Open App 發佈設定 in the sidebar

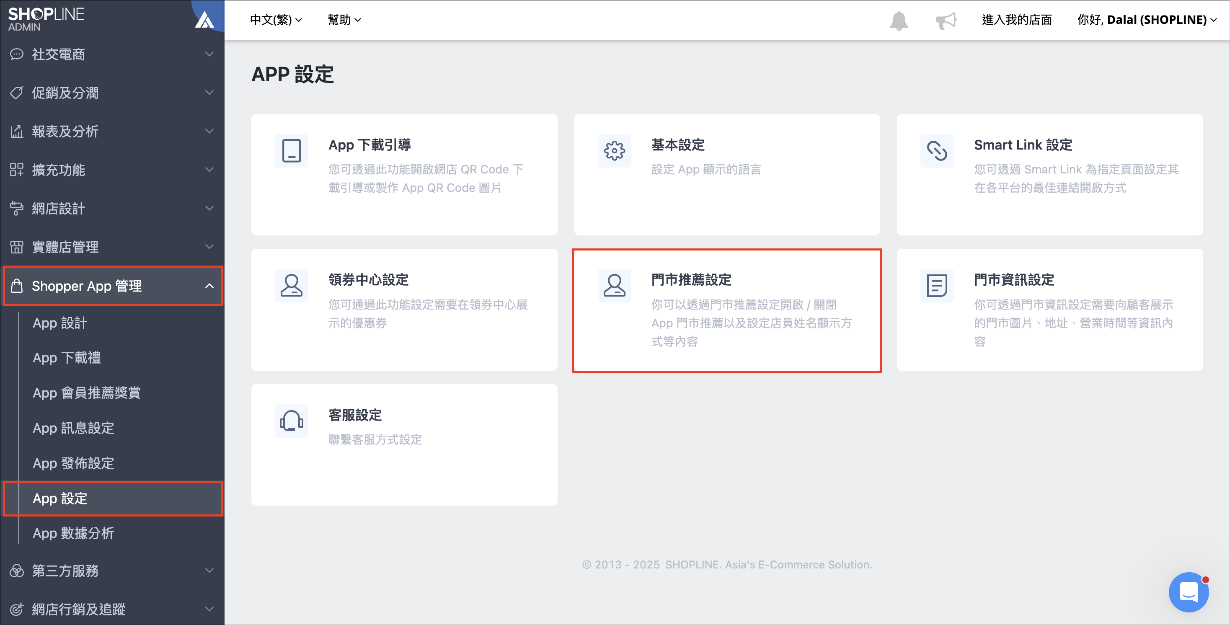(x=73, y=463)
